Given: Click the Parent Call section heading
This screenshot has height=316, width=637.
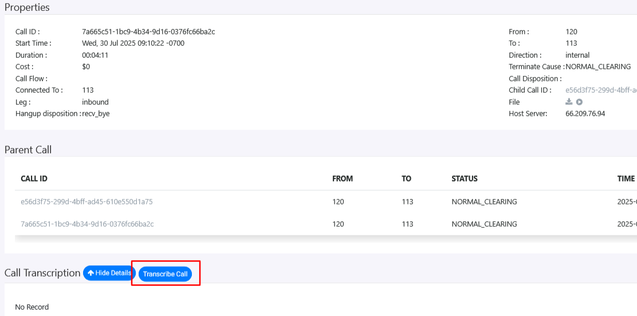Looking at the screenshot, I should click(x=28, y=149).
